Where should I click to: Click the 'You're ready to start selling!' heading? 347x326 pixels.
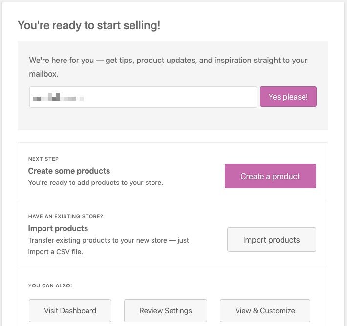pos(89,25)
